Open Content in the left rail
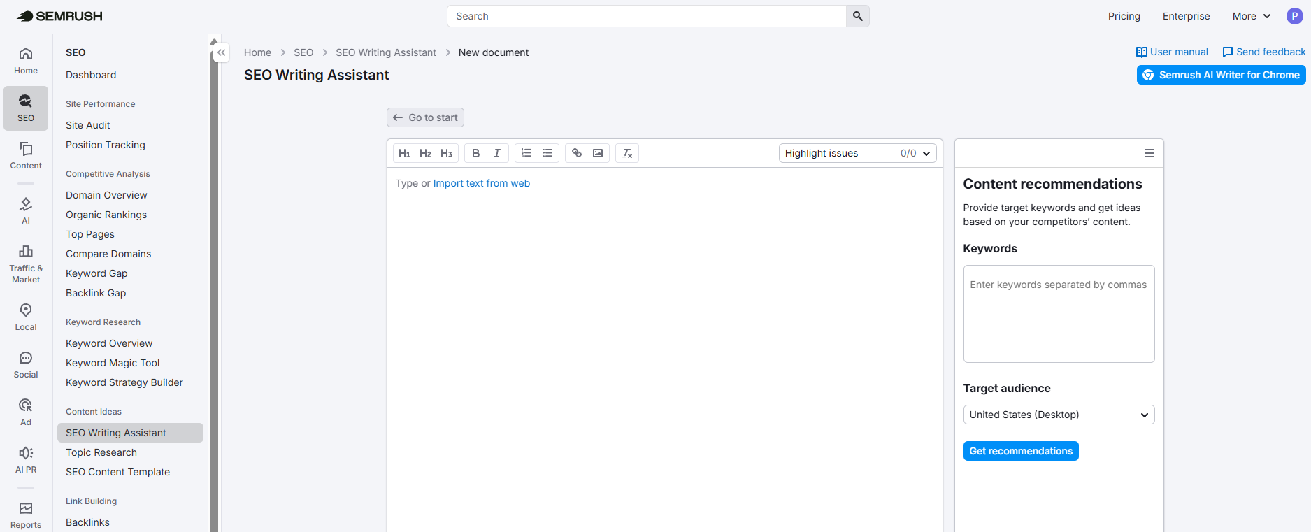 (x=26, y=156)
